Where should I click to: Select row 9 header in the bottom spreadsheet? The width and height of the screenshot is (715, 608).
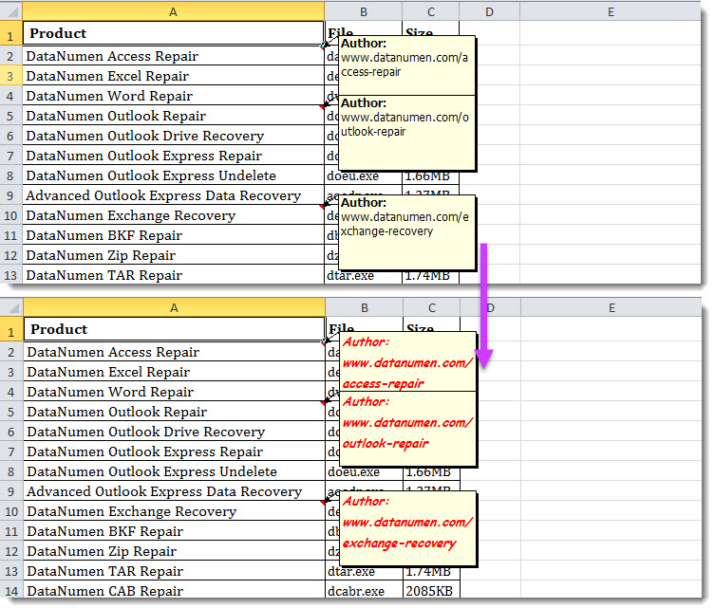[x=11, y=491]
